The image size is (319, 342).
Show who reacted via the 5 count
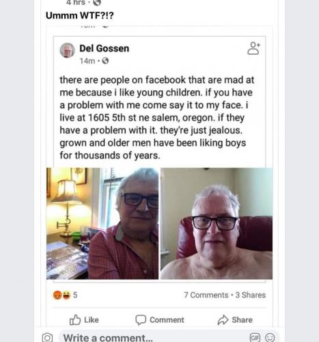[x=75, y=295]
